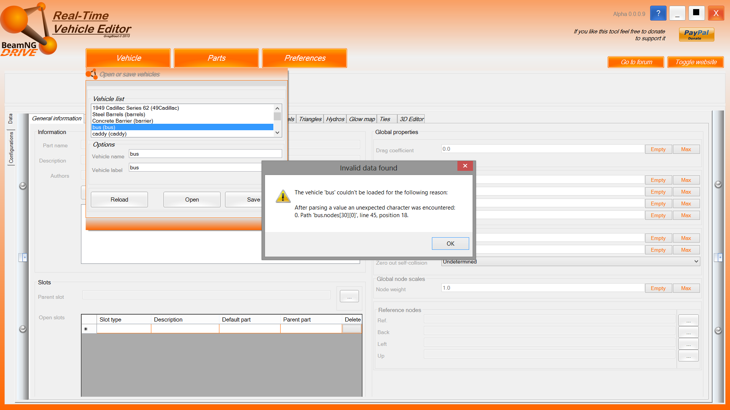Image resolution: width=730 pixels, height=410 pixels.
Task: Click the left panel plus expander handle
Action: (x=23, y=257)
